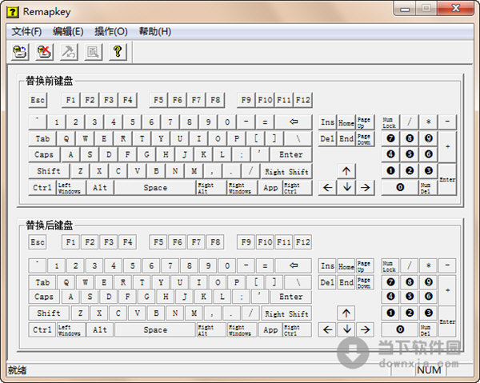The width and height of the screenshot is (480, 383).
Task: Click Ctrl key on bottom keyboard left side
Action: tap(42, 329)
